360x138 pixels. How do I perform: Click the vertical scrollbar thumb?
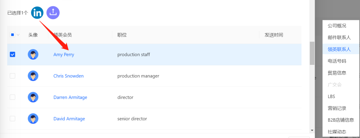(312, 53)
